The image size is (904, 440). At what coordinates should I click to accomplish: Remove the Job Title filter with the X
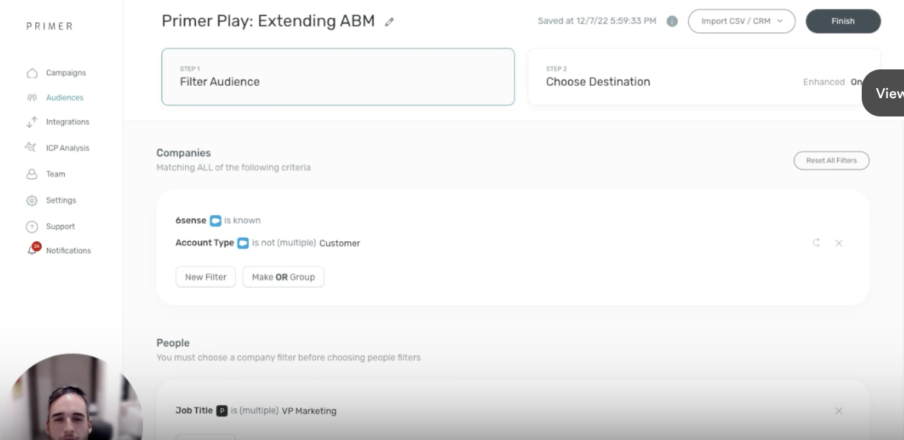839,411
